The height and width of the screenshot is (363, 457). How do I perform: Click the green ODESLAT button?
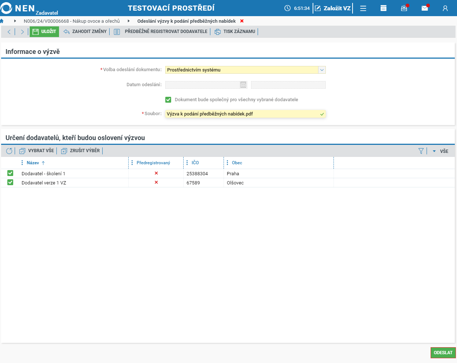pyautogui.click(x=443, y=353)
